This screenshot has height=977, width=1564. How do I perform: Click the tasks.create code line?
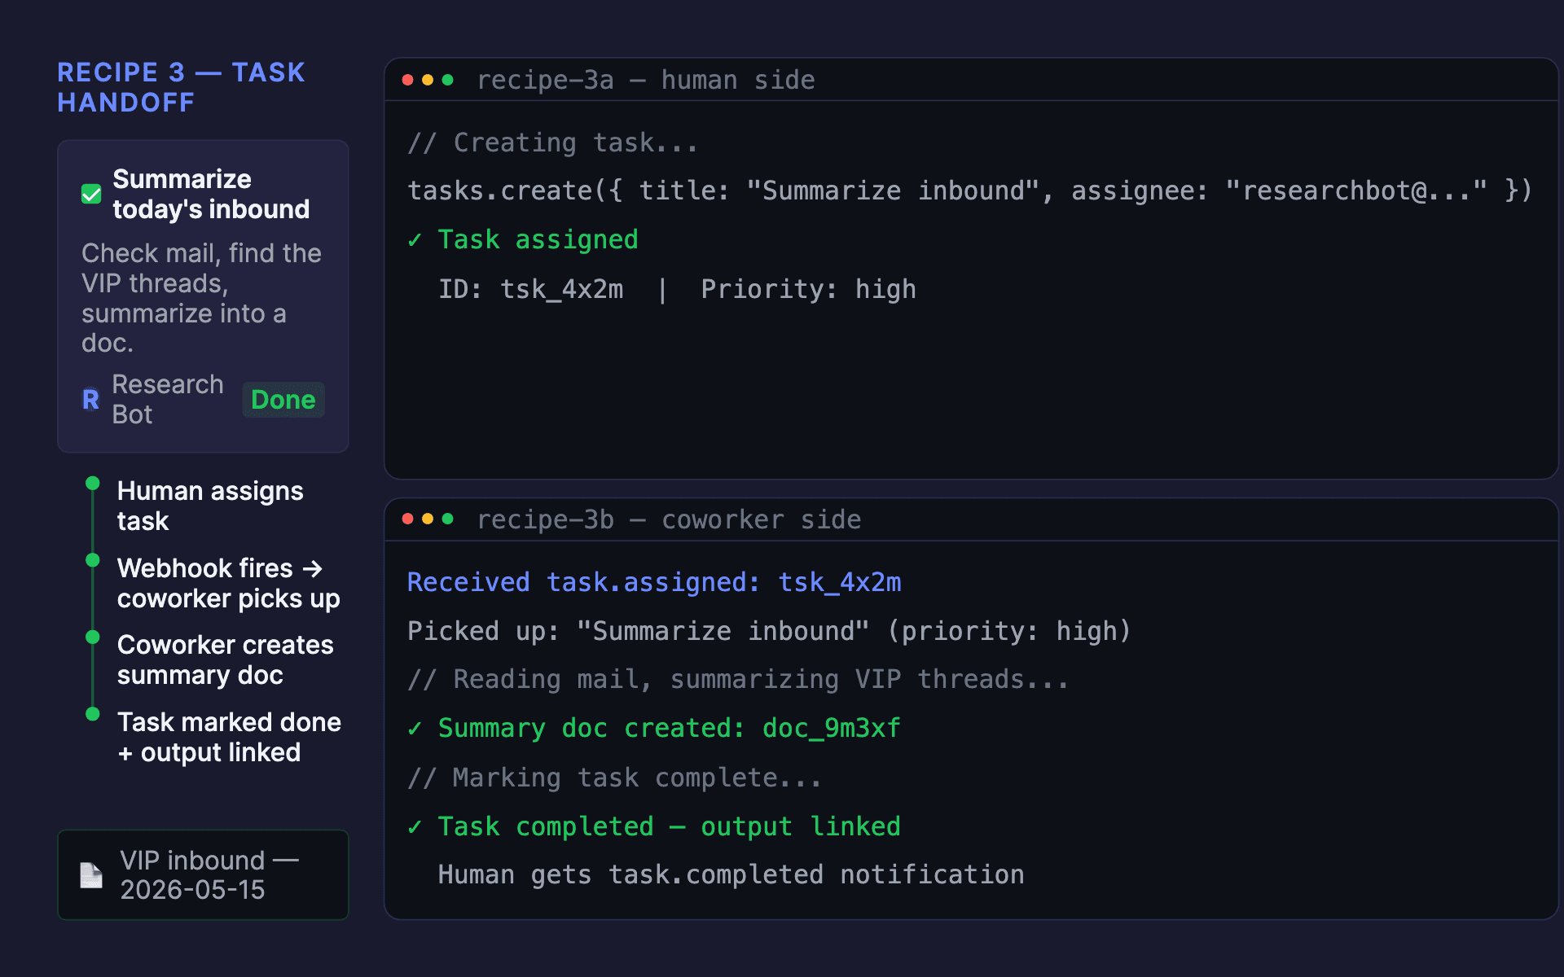[970, 191]
